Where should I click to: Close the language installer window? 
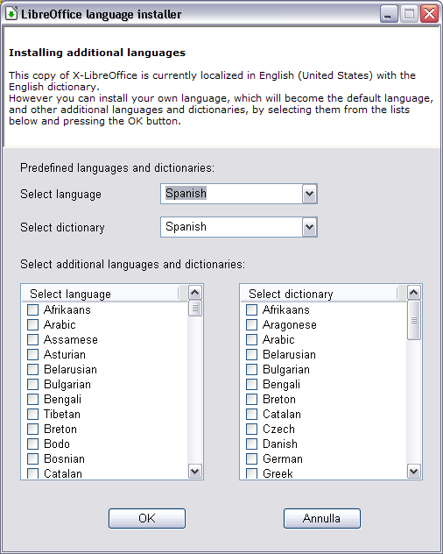click(x=429, y=14)
